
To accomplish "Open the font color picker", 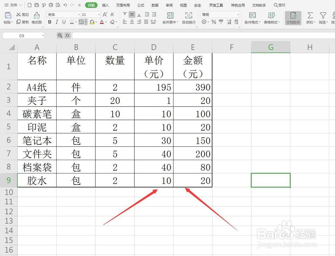I will coord(102,22).
